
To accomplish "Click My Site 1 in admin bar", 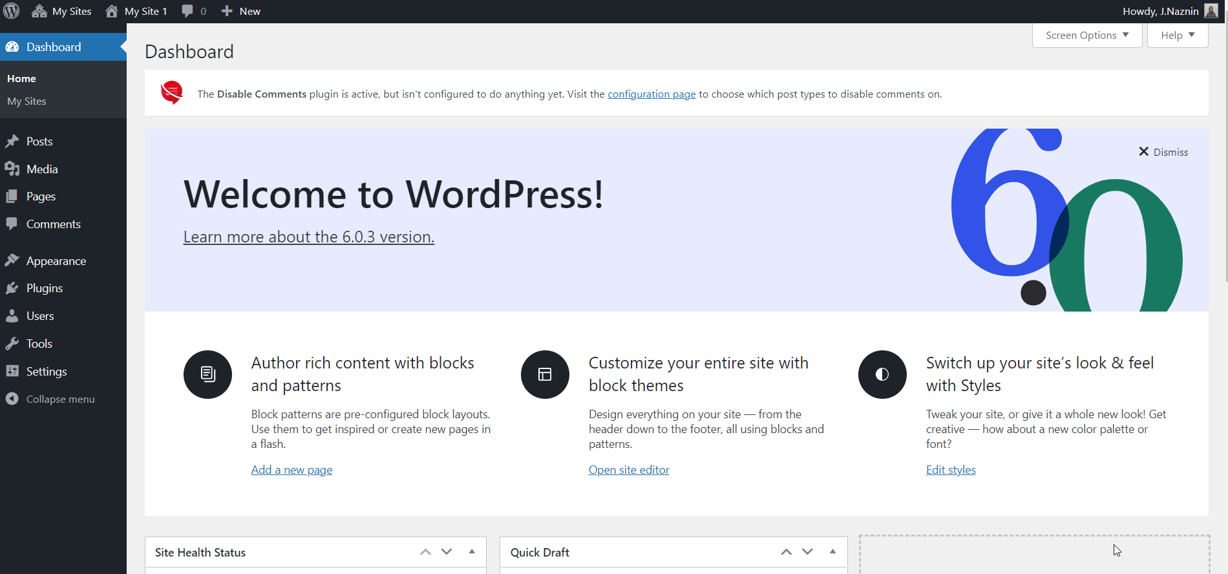I will click(x=145, y=11).
